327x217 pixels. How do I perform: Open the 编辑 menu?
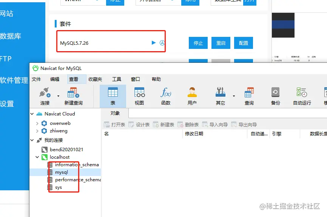pos(55,79)
